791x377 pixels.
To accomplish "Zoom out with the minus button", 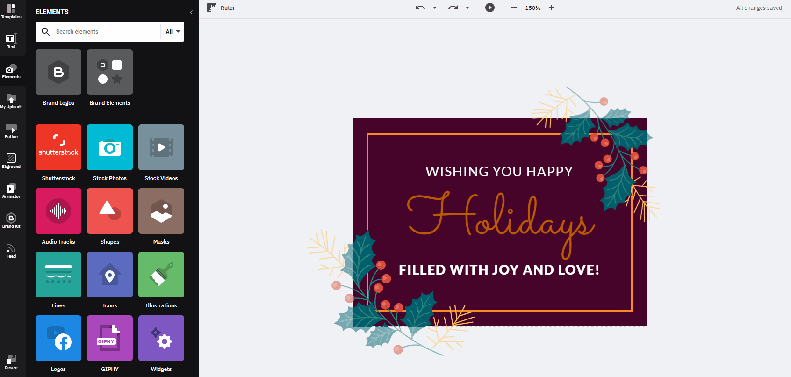I will point(514,7).
